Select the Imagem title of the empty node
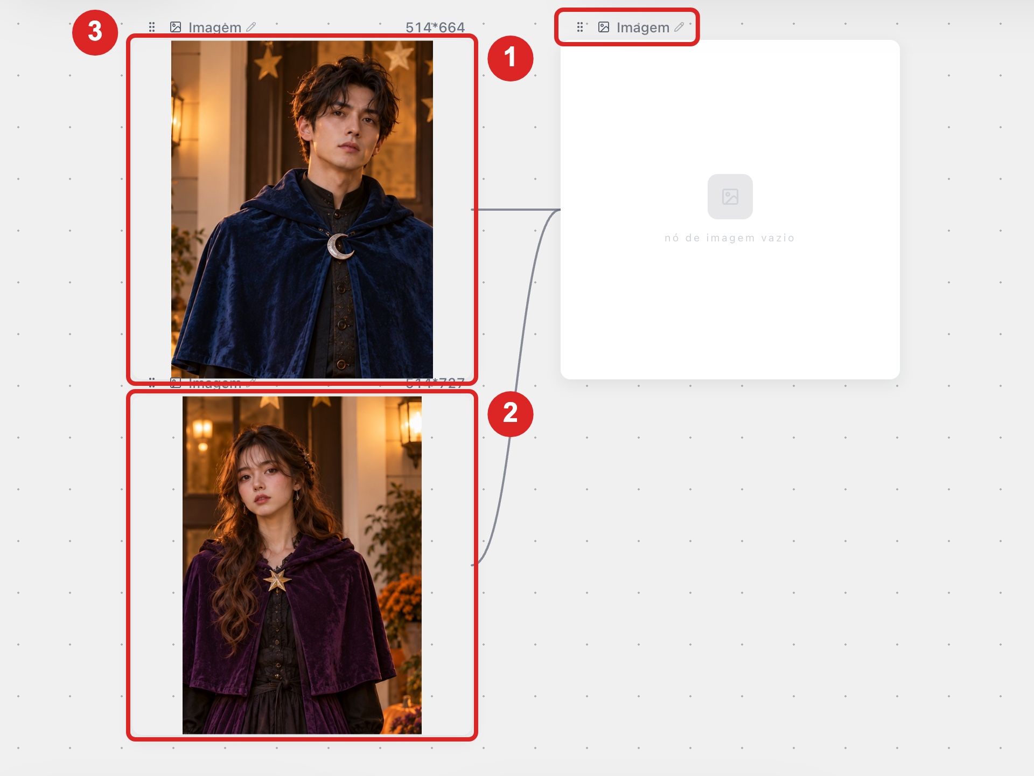1034x776 pixels. [642, 27]
